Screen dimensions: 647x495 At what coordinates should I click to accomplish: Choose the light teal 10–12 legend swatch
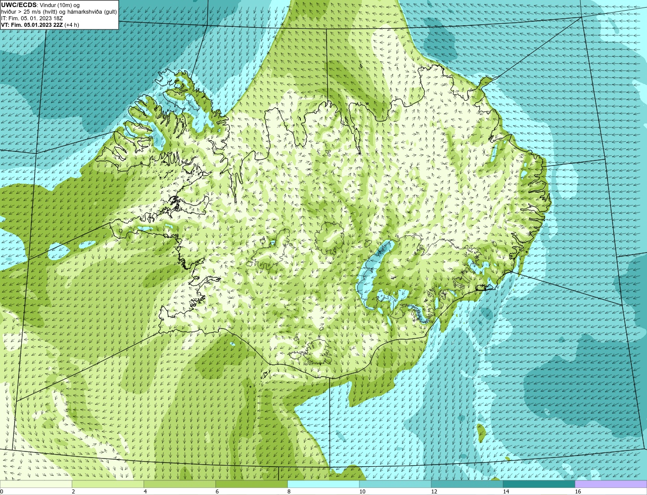coord(395,484)
